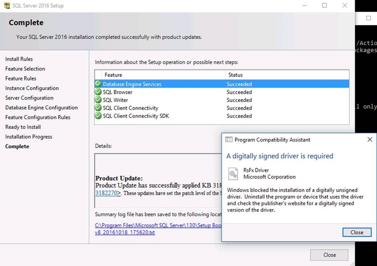Viewport: 377px width, 266px height.
Task: Select the Database Engine Services row
Action: [x=222, y=84]
